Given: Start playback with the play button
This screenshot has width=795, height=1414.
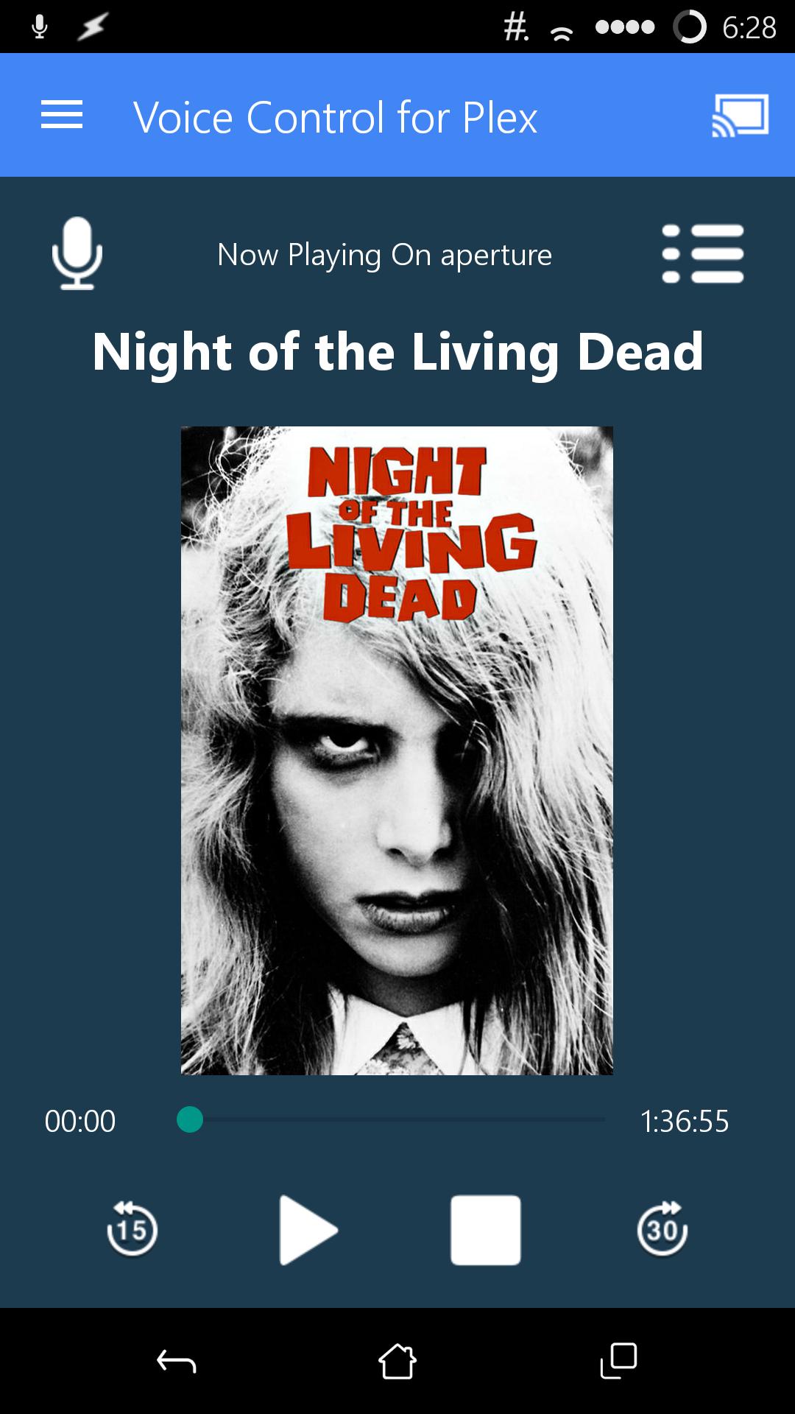Looking at the screenshot, I should click(308, 1230).
